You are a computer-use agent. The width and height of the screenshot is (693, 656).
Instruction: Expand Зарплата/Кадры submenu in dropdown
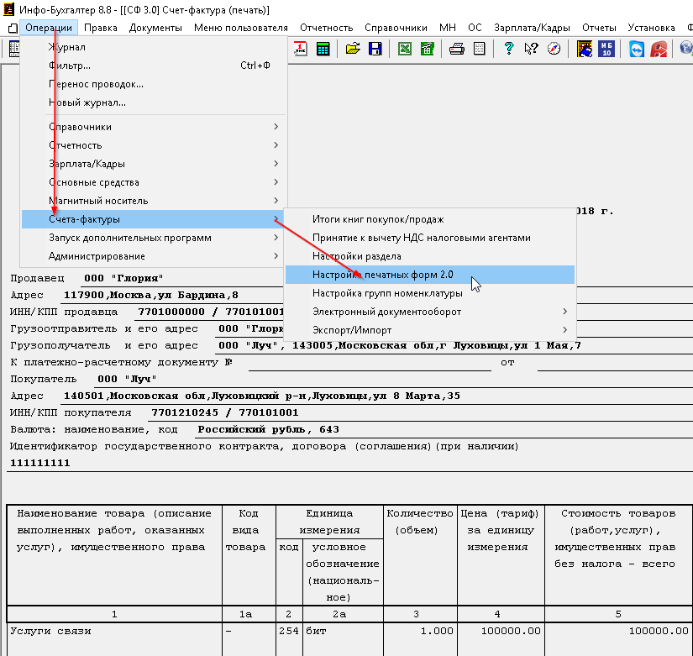tap(155, 164)
